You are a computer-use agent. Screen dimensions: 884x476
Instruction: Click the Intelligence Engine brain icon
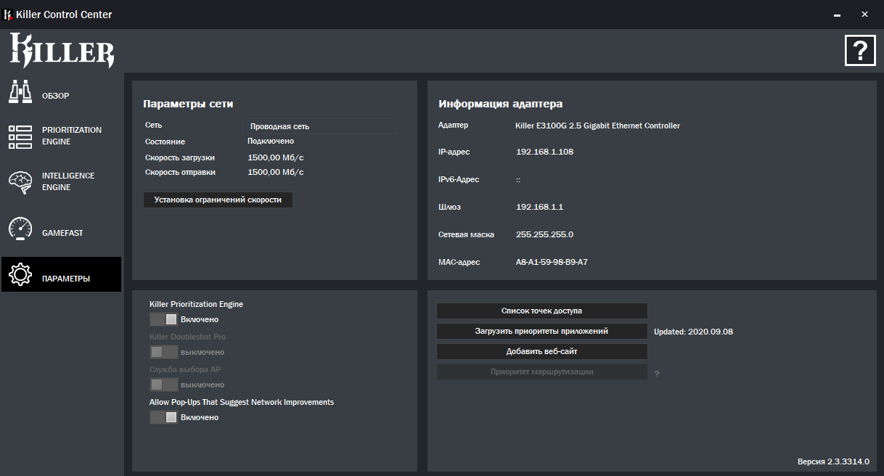pos(20,181)
